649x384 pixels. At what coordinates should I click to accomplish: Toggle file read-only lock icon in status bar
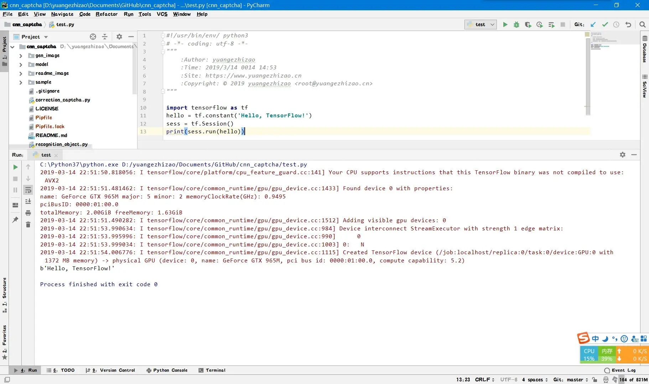click(595, 380)
